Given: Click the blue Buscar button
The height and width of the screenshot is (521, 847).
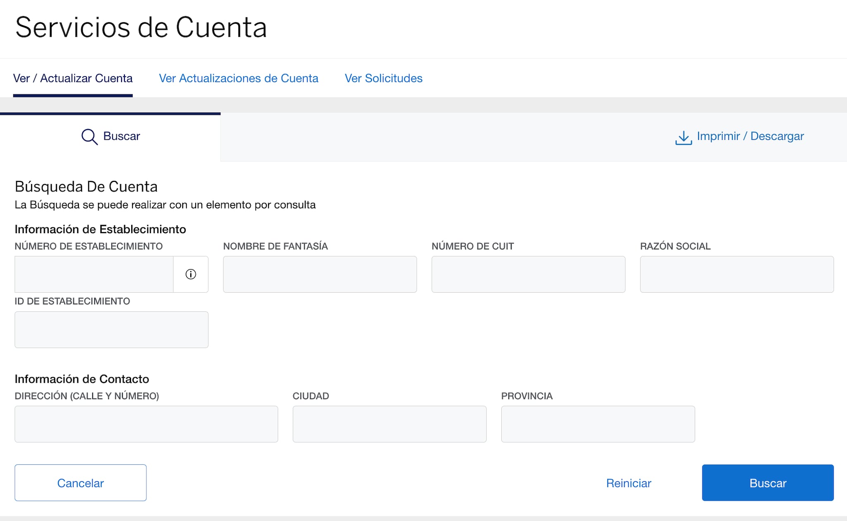Looking at the screenshot, I should 768,483.
